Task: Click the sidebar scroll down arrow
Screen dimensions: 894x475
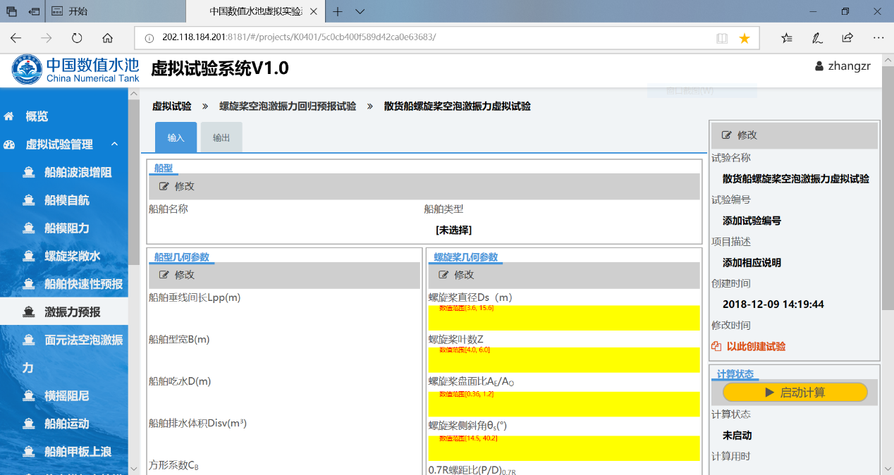Action: [135, 468]
